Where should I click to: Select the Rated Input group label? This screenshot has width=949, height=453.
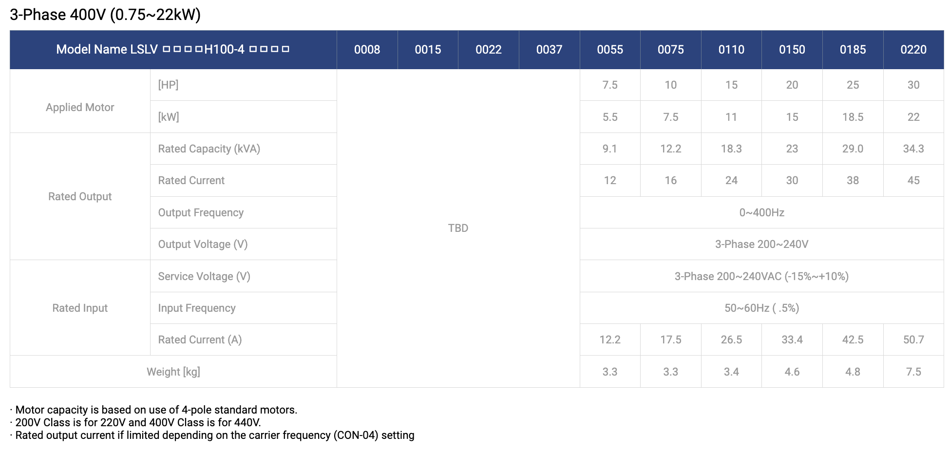pos(80,308)
